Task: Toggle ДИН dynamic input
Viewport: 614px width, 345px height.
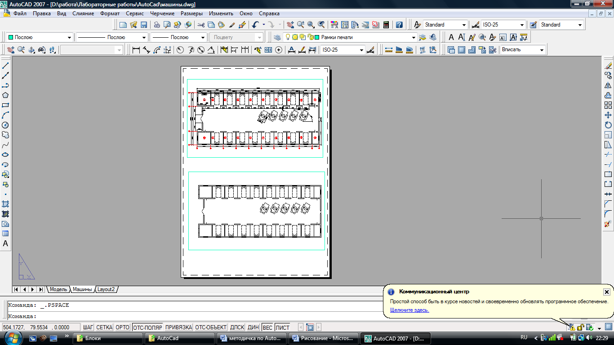Action: (253, 327)
